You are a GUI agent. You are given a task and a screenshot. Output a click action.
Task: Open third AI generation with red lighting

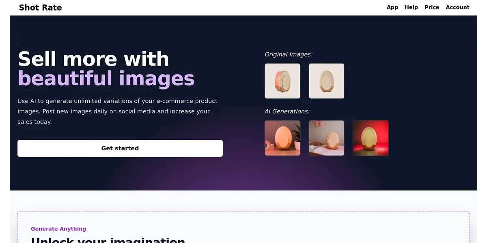371,138
